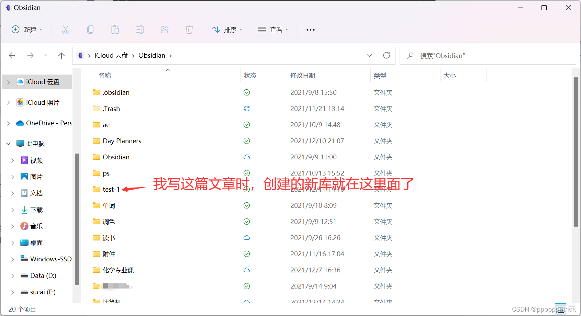Screen dimensions: 581x316
Task: Click the synced checkmark of Day Planners
Action: (x=247, y=141)
